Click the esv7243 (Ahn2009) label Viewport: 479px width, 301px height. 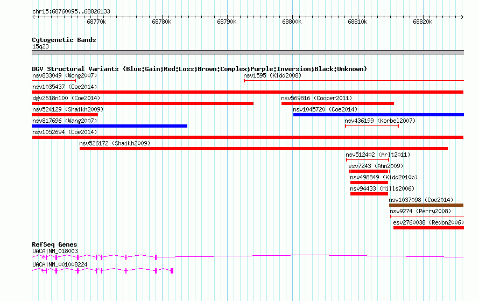click(x=376, y=166)
